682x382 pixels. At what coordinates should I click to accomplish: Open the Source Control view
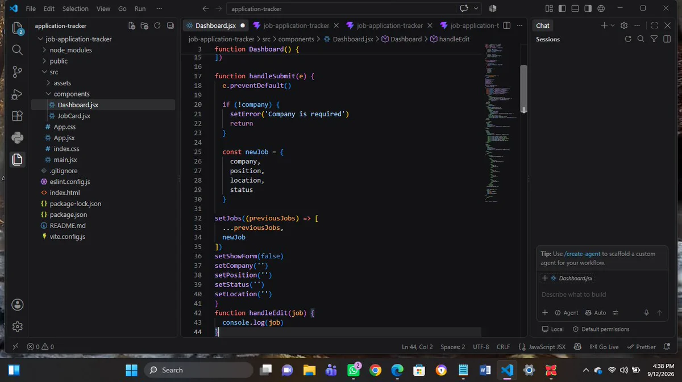tap(18, 72)
